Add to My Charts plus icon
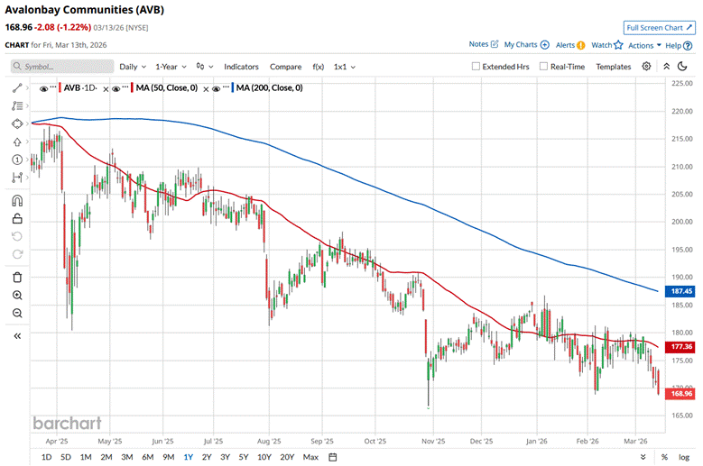 pos(545,45)
